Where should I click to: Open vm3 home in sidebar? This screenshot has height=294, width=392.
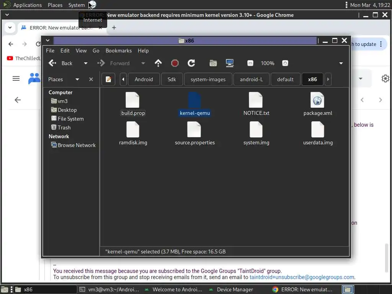59,101
